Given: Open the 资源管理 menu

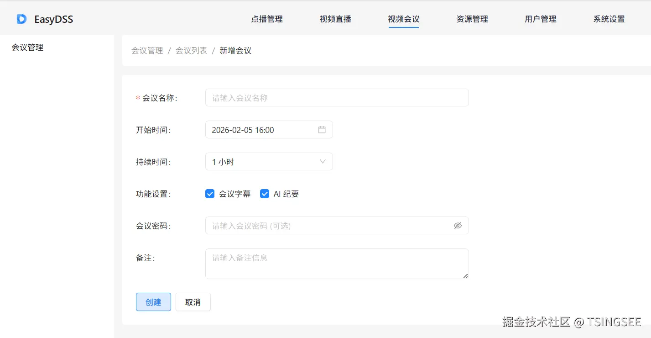Looking at the screenshot, I should pos(472,19).
